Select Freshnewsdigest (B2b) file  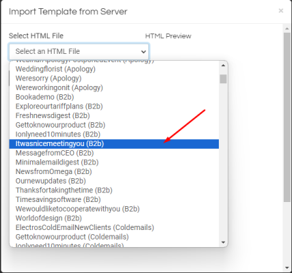point(114,116)
